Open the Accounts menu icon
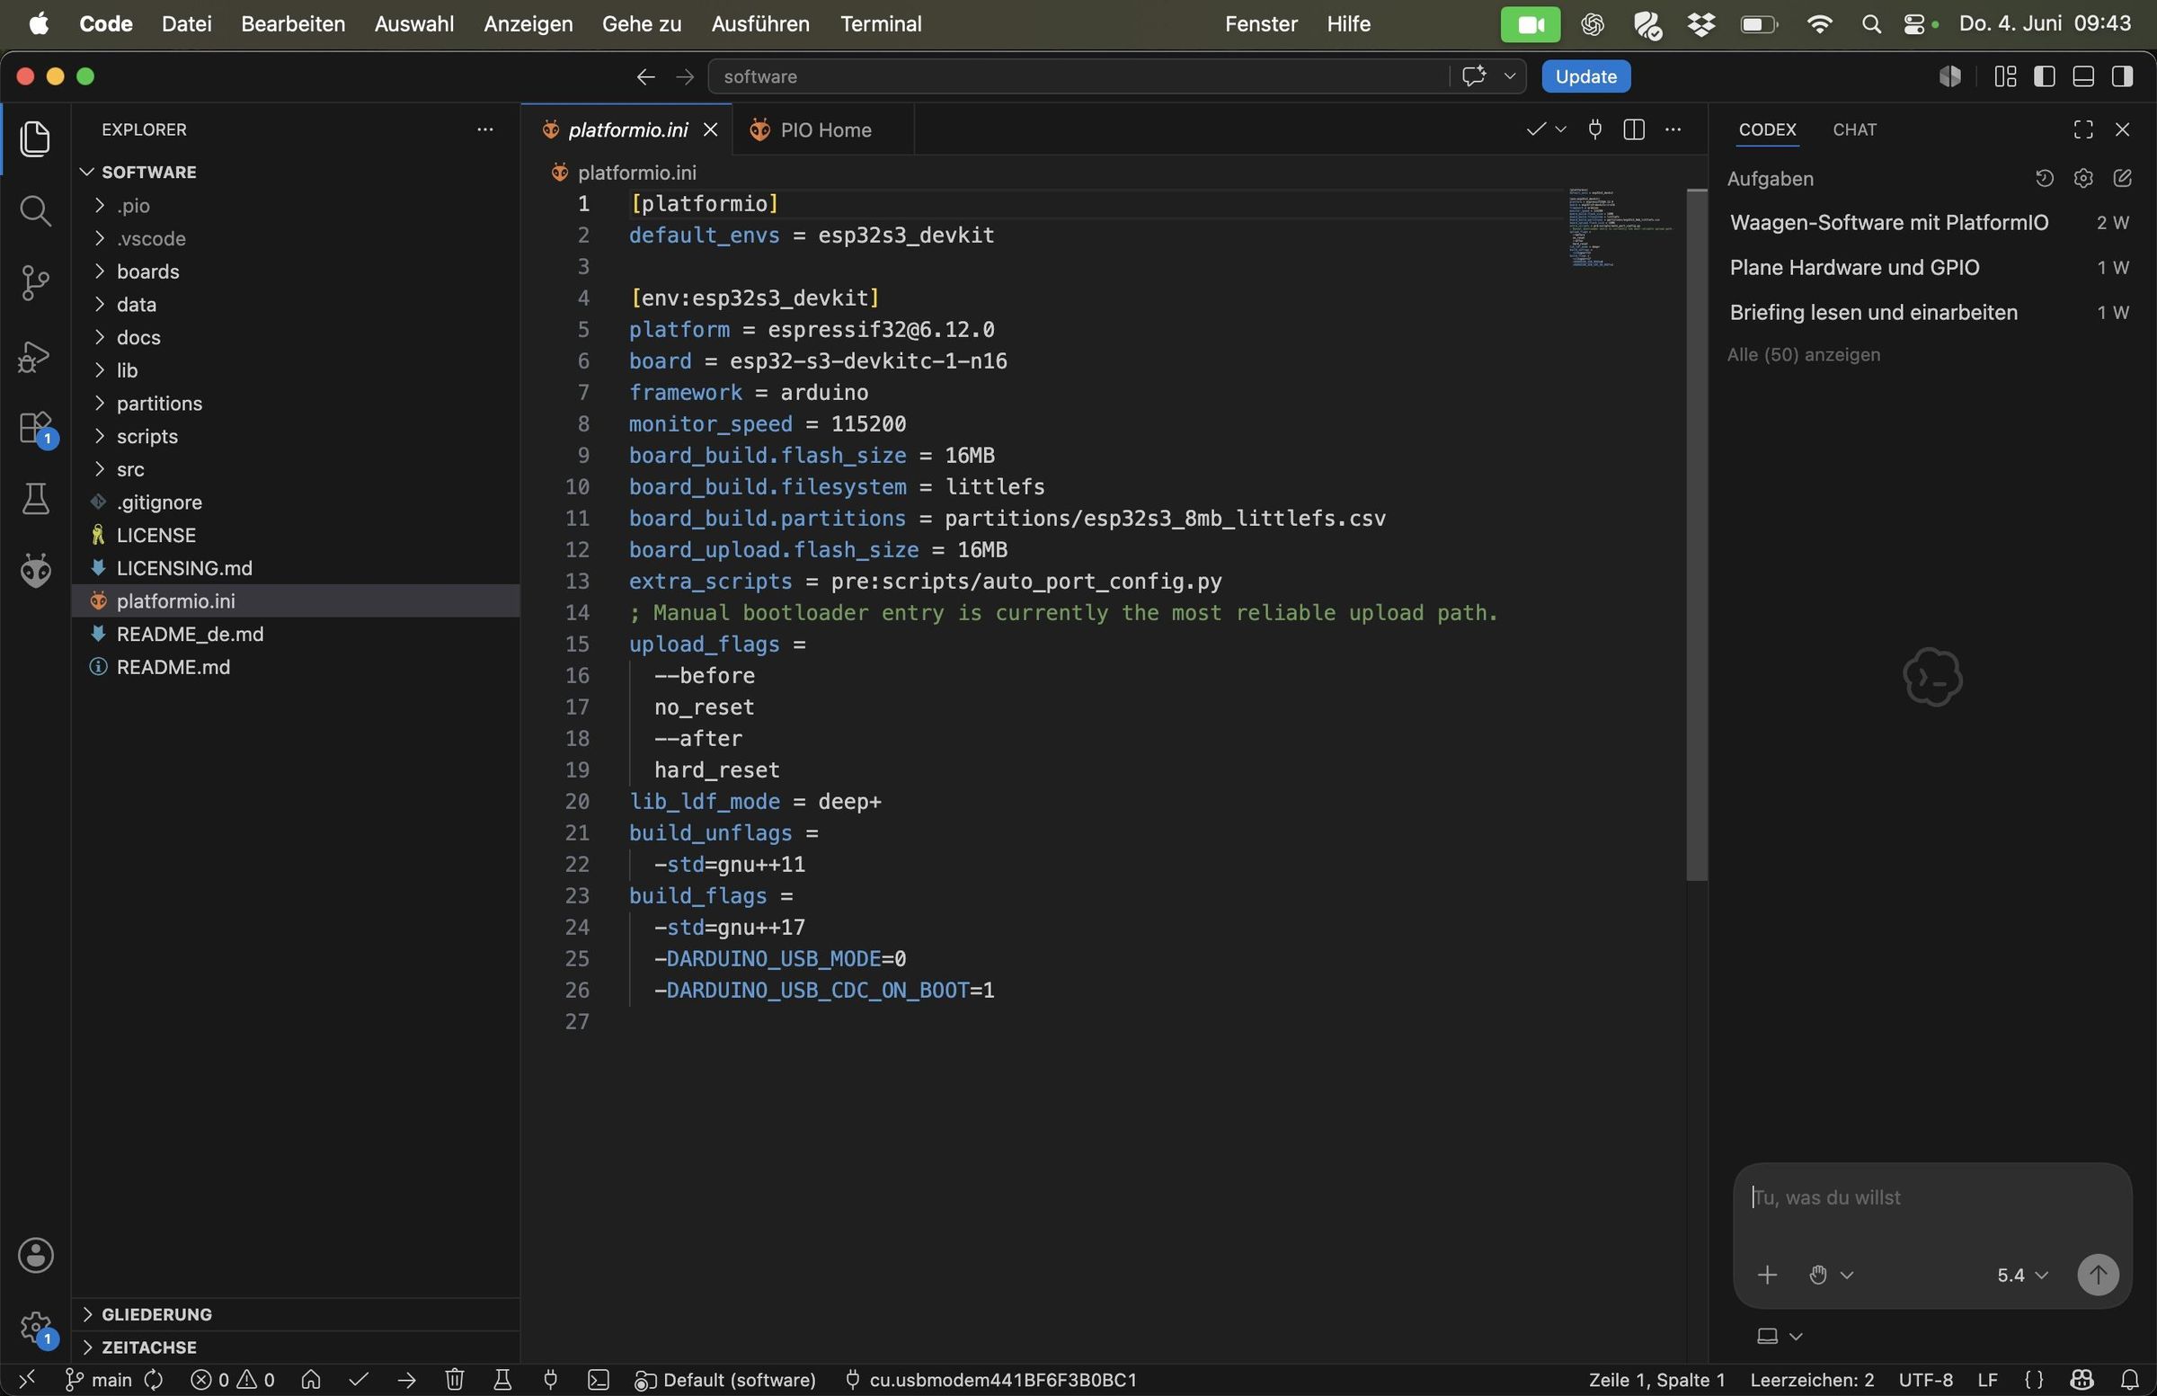2157x1396 pixels. tap(35, 1256)
